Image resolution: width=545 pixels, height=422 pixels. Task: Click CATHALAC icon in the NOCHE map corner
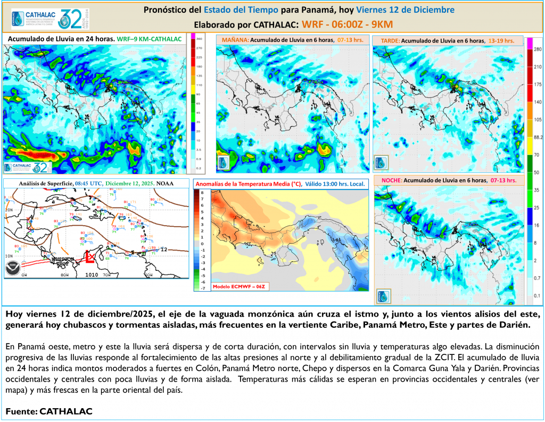(383, 296)
